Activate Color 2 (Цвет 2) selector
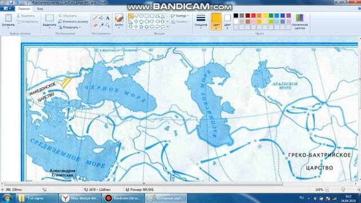Screen dimensions: 361x203 [227, 21]
